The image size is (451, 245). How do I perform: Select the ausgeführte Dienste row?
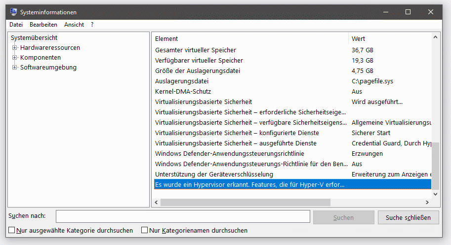tap(292, 143)
